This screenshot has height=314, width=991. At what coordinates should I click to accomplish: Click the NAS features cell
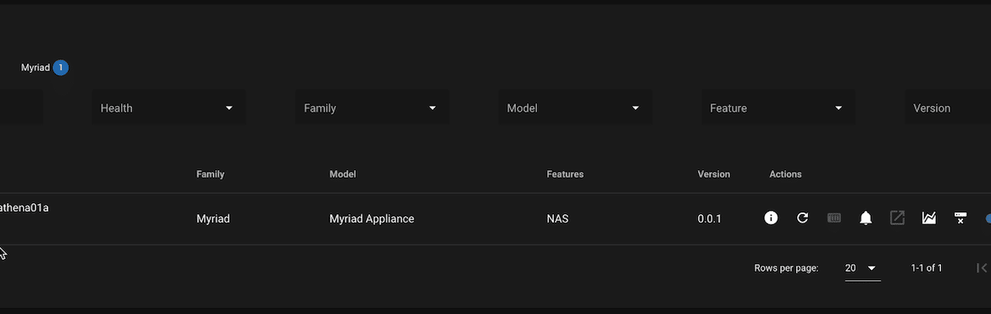pos(557,218)
